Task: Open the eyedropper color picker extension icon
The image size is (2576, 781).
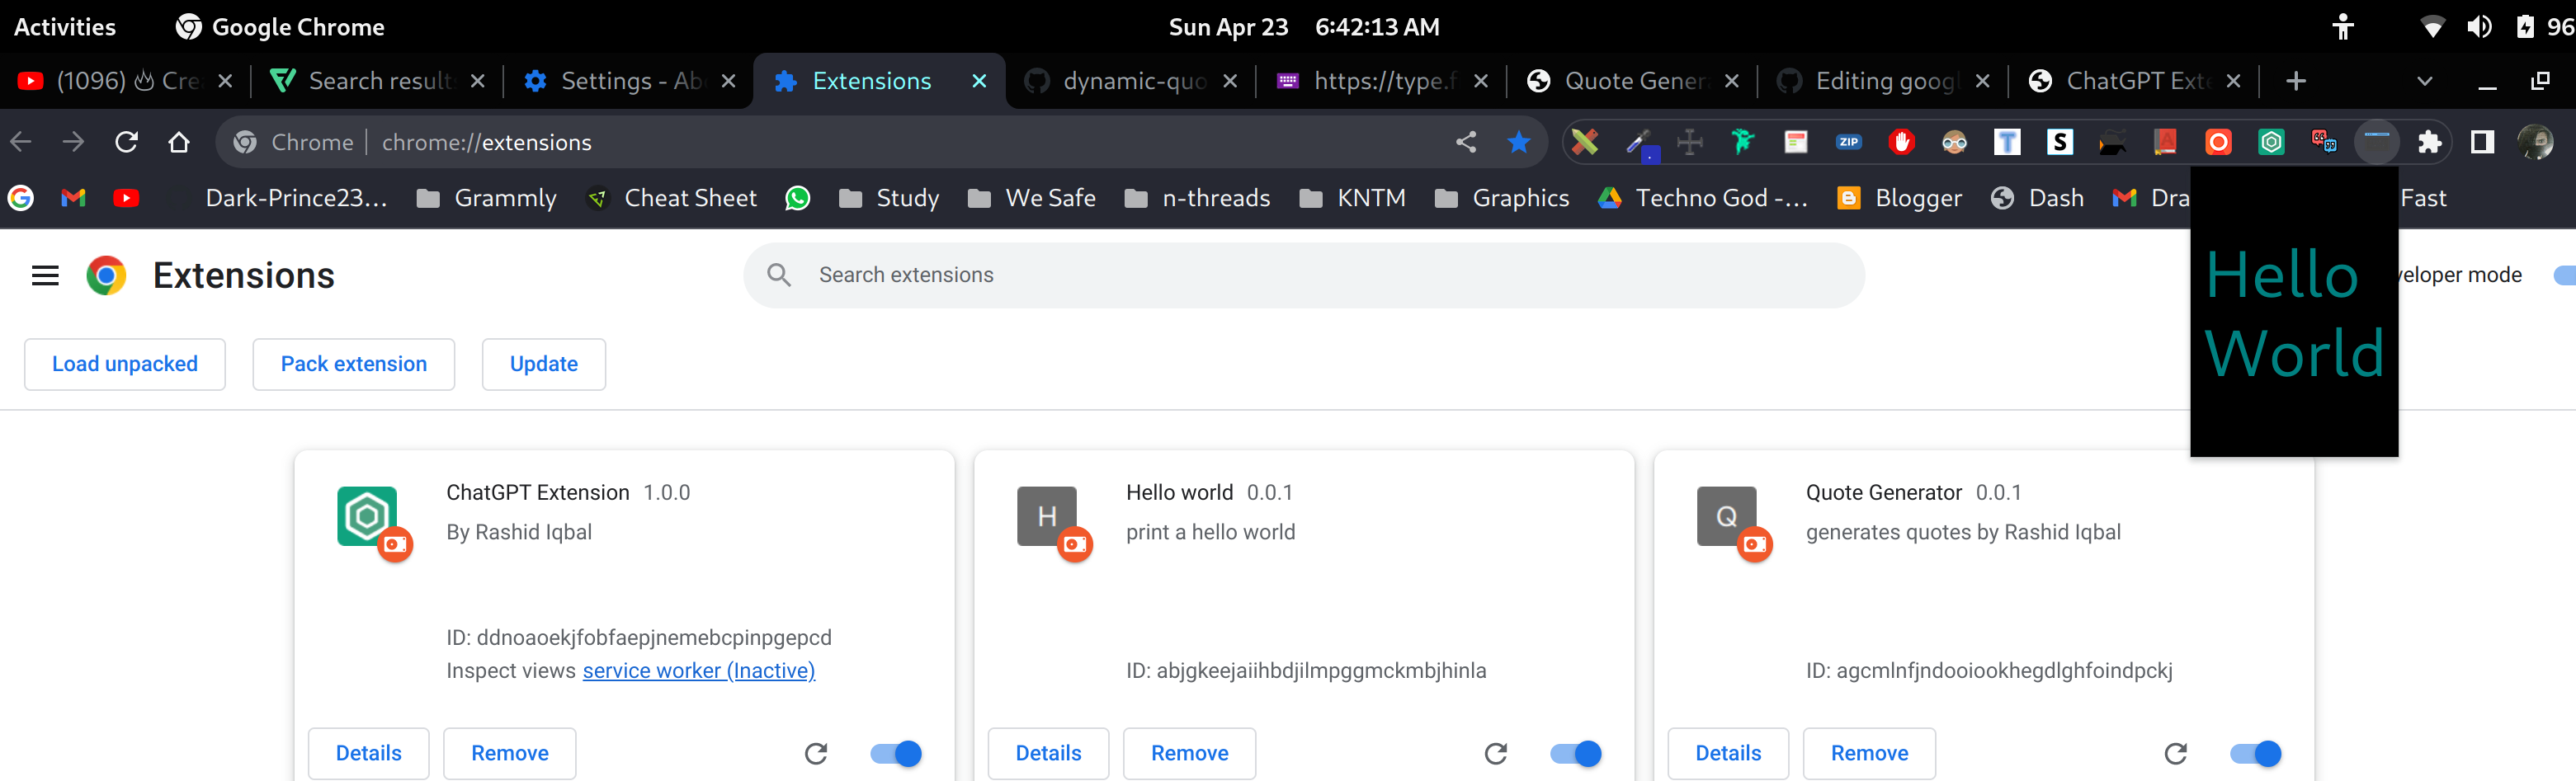Action: click(1640, 142)
